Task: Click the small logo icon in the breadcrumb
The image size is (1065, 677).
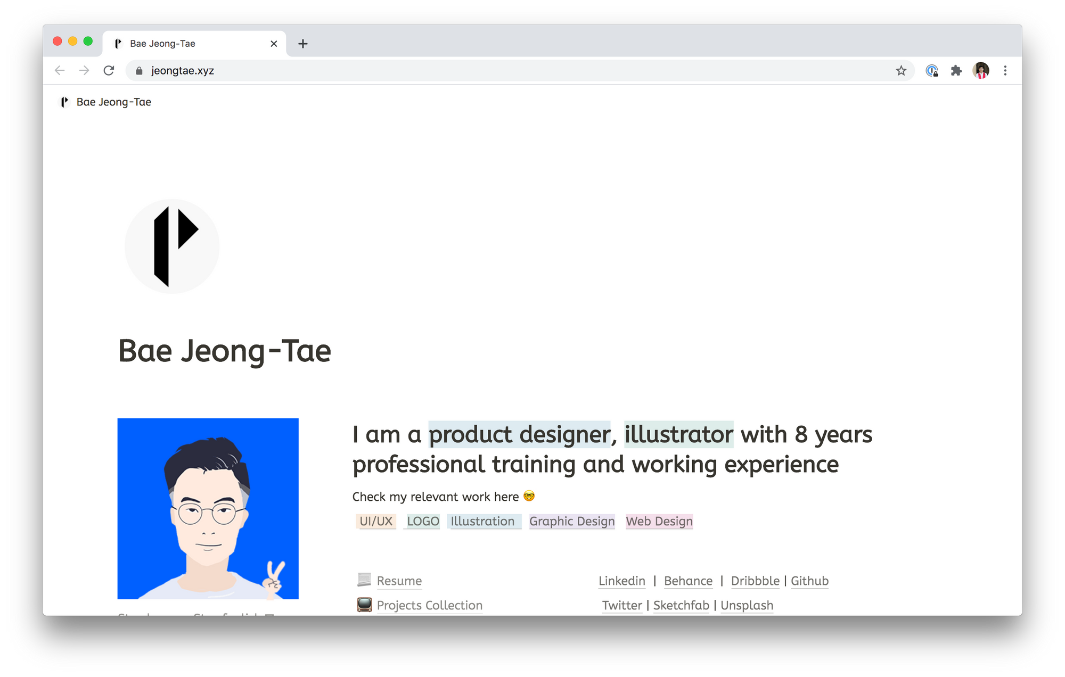Action: (x=64, y=102)
